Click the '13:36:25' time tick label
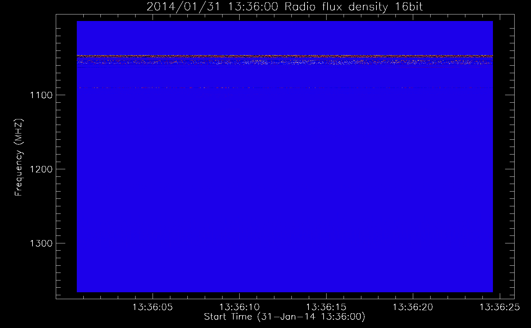 click(500, 307)
